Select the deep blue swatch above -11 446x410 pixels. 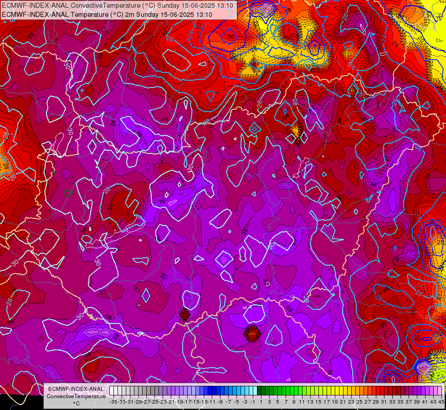(210, 390)
